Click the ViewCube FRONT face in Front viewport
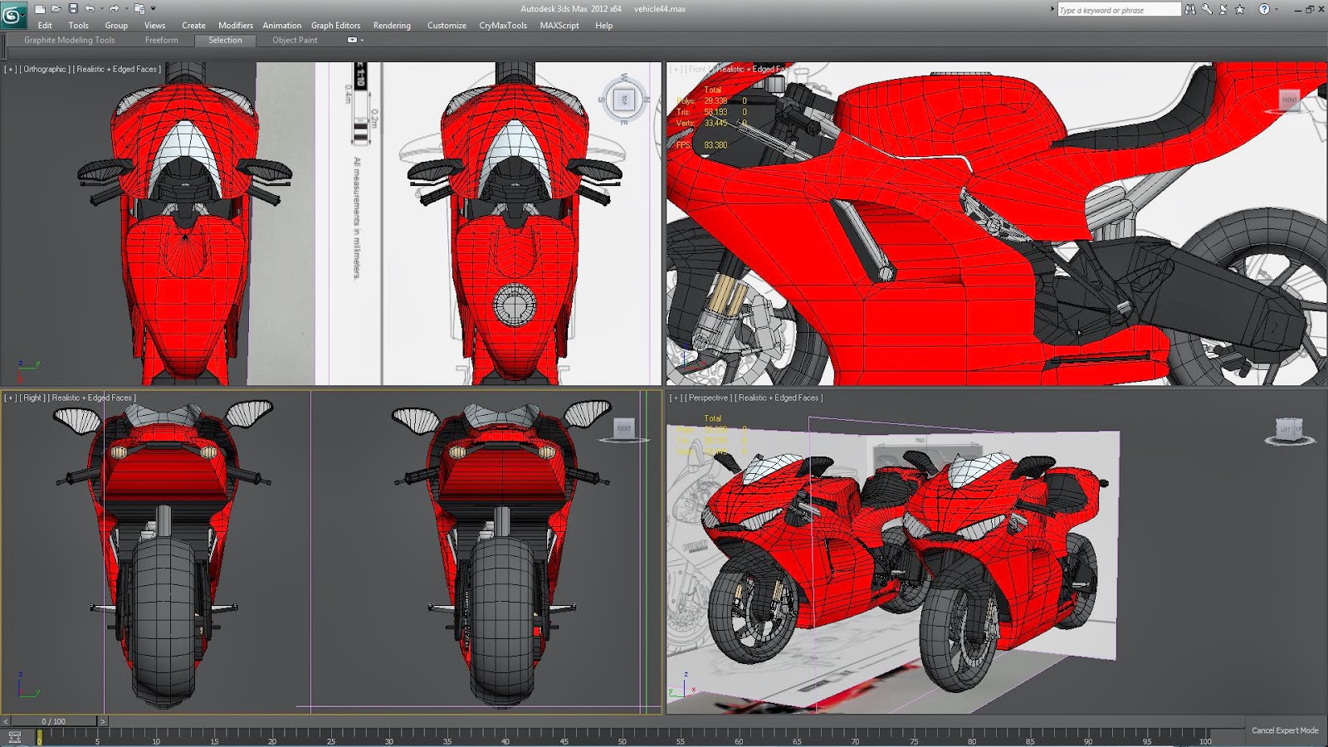Image resolution: width=1328 pixels, height=747 pixels. click(1289, 100)
